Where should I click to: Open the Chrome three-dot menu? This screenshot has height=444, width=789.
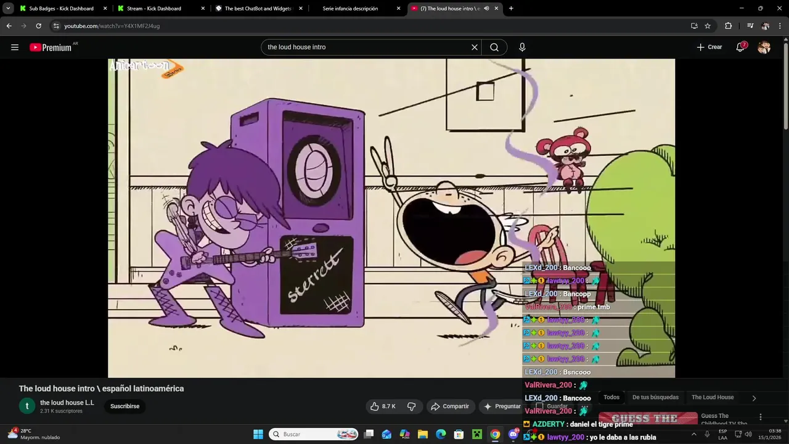point(780,26)
